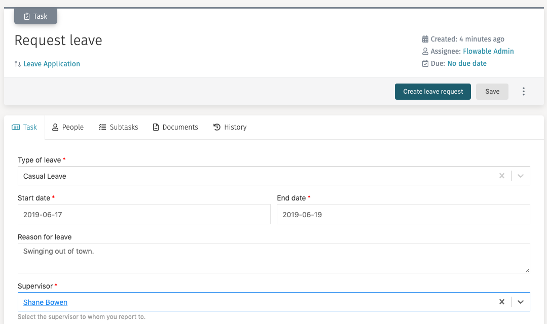Click the Reason for leave text area
Screen dimensions: 547x324
coord(274,258)
